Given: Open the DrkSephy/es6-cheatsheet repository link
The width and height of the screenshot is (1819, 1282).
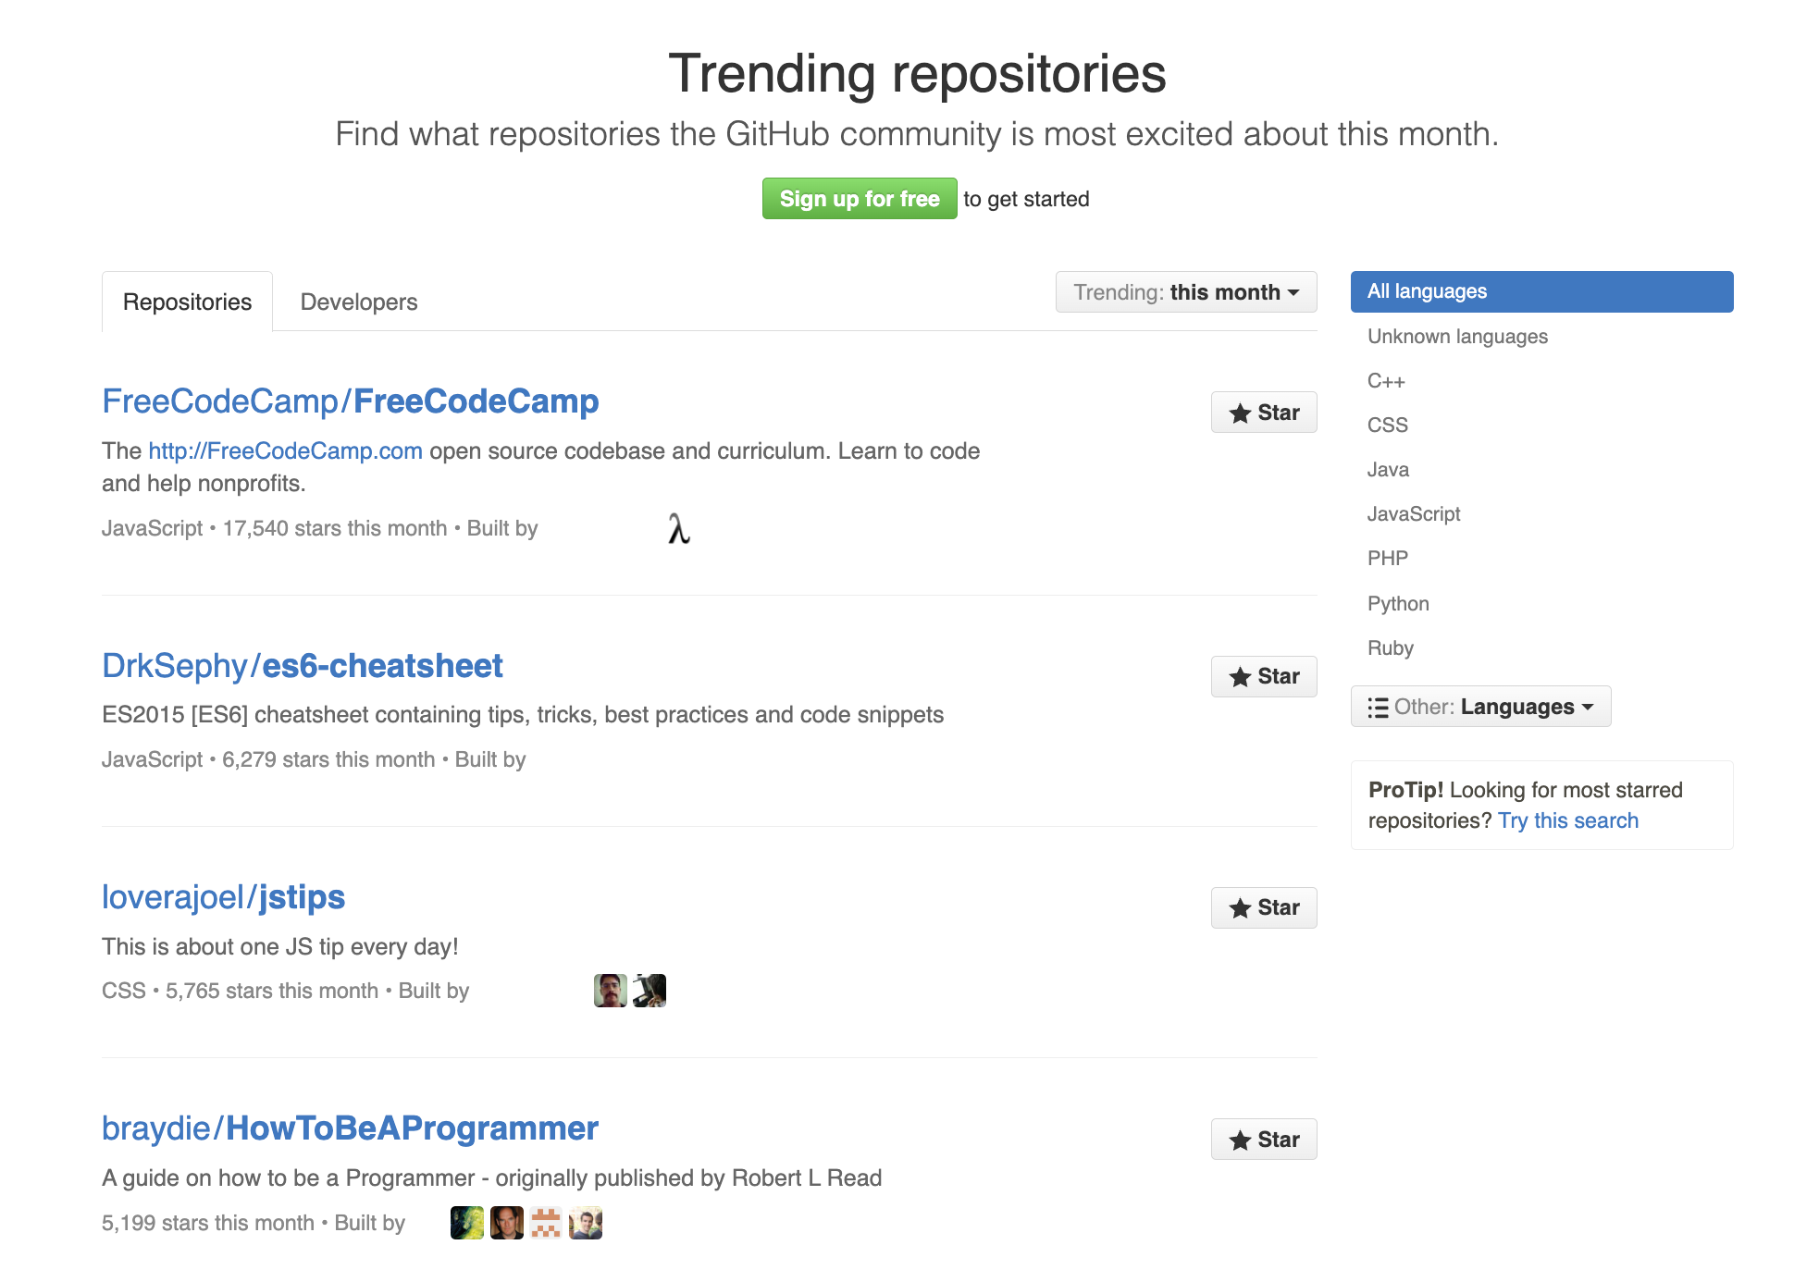Looking at the screenshot, I should (x=303, y=666).
